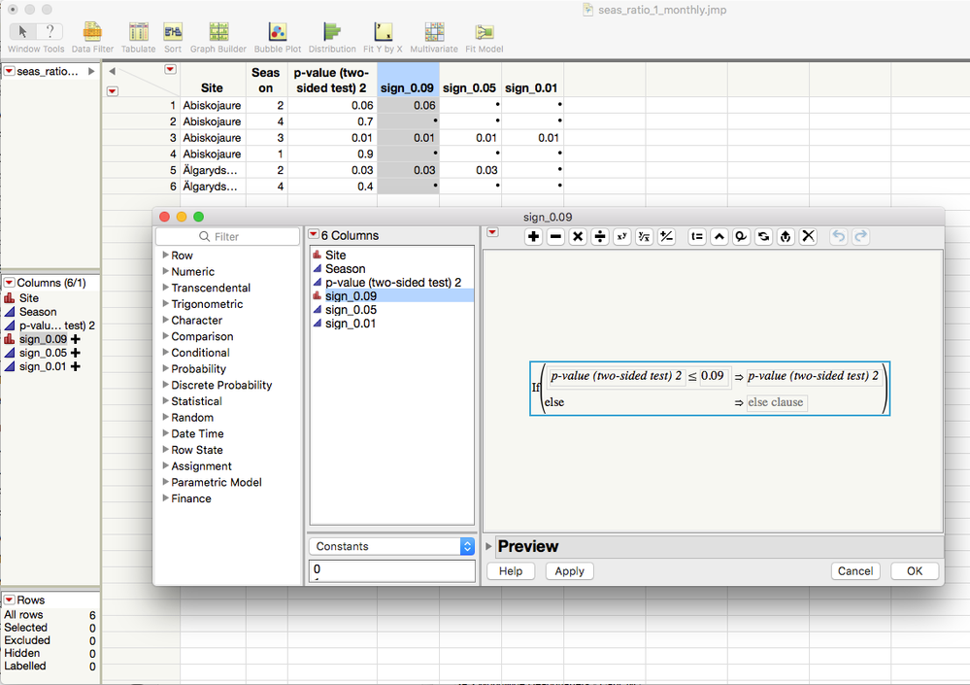Delete the formula expression with X icon
Viewport: 970px width, 685px height.
808,236
